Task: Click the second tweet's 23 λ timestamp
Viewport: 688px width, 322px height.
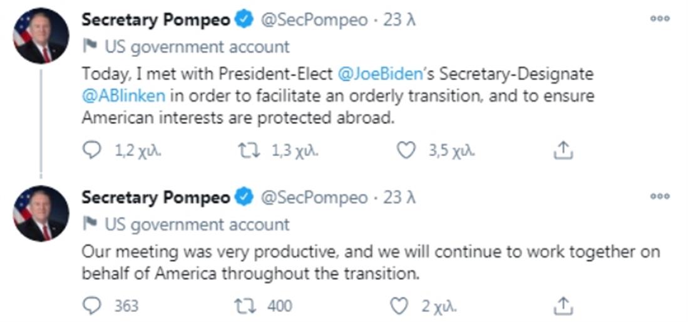Action: [400, 198]
